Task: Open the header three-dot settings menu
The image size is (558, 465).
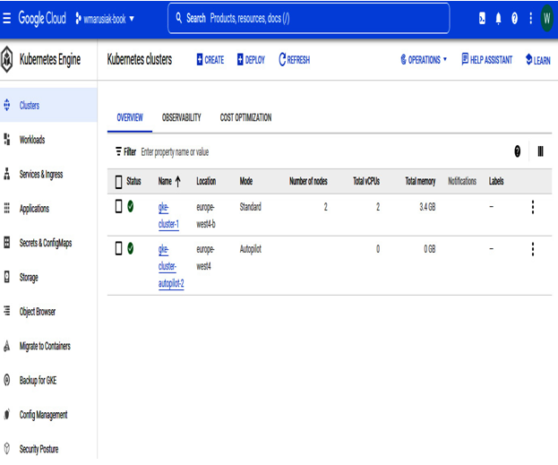Action: click(x=530, y=18)
